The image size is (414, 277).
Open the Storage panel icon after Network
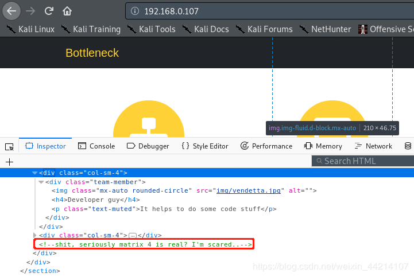(408, 146)
